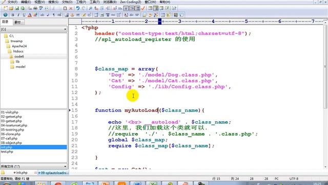Select 01-visit.php in file list

9,112
